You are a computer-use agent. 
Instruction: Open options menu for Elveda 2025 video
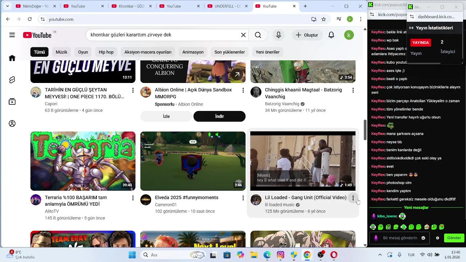point(243,198)
